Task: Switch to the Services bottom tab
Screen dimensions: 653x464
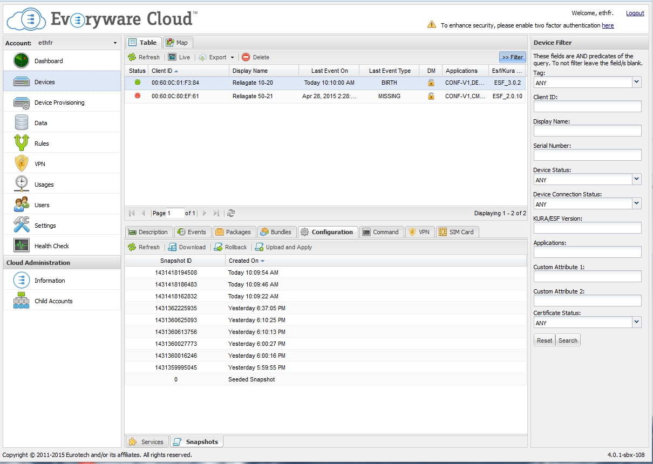Action: coord(147,442)
